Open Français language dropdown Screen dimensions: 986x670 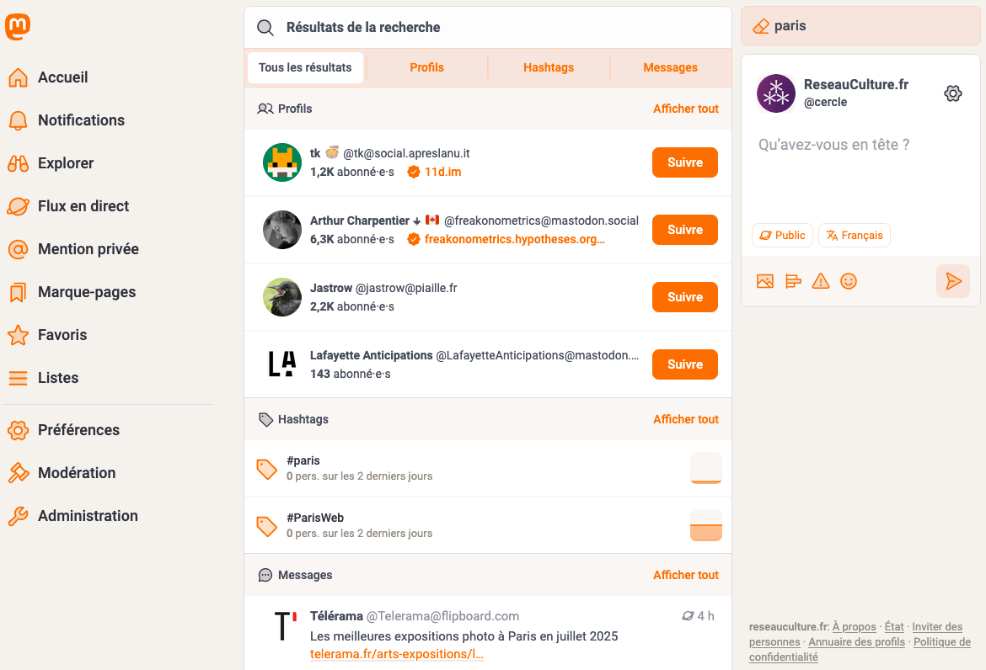[x=854, y=236]
